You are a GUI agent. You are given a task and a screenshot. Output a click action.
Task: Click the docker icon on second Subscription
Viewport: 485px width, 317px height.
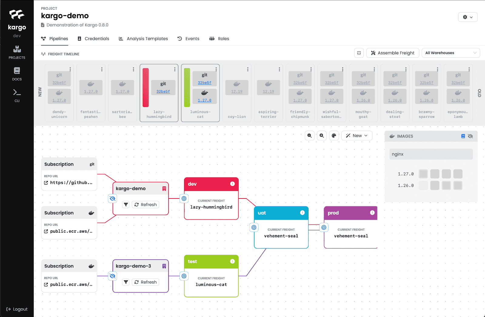pos(91,213)
